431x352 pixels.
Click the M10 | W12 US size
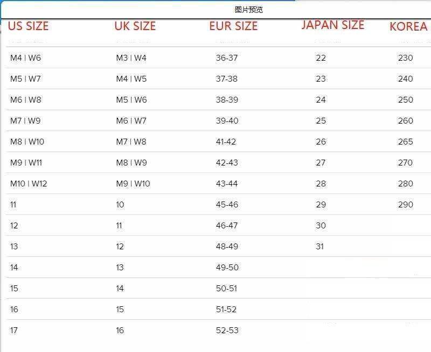tap(29, 184)
